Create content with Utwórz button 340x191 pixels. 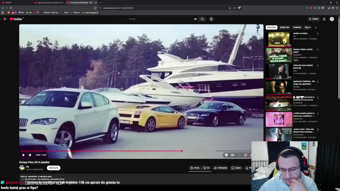pos(313,19)
